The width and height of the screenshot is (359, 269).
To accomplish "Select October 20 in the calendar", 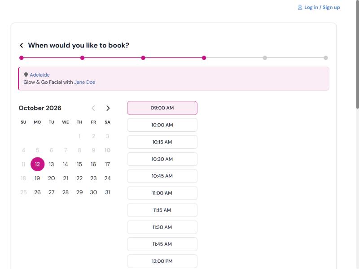I will (x=52, y=178).
